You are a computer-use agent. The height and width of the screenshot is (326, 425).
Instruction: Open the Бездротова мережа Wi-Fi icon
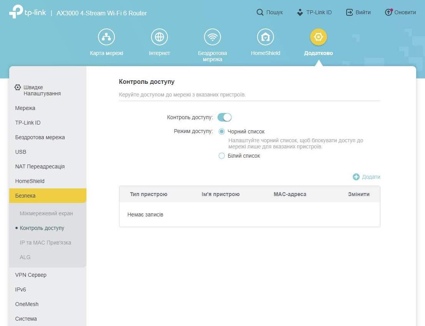212,37
